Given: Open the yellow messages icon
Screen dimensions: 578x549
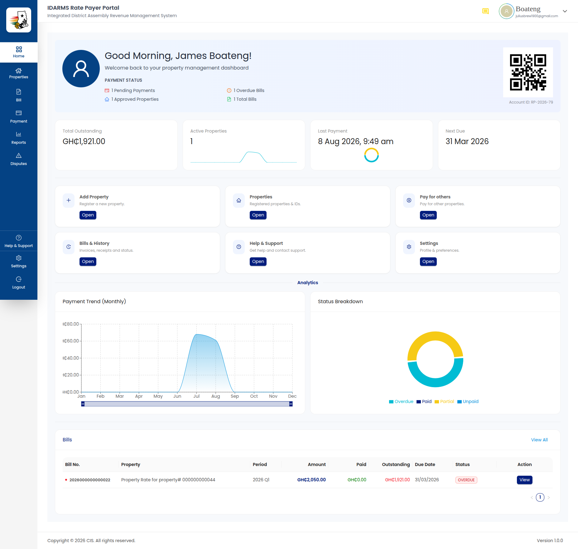Looking at the screenshot, I should [x=485, y=11].
